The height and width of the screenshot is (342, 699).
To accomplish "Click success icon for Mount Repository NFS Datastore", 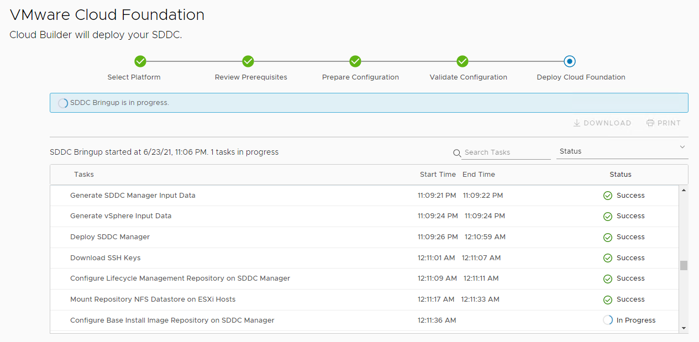I will [608, 299].
